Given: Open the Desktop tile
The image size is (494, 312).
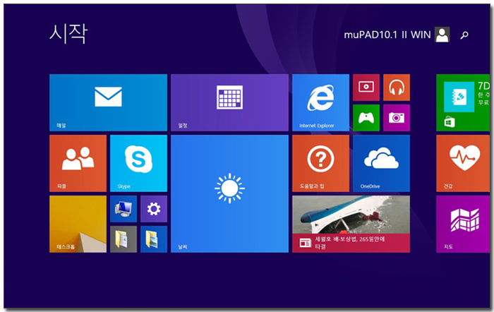Looking at the screenshot, I should [x=78, y=224].
